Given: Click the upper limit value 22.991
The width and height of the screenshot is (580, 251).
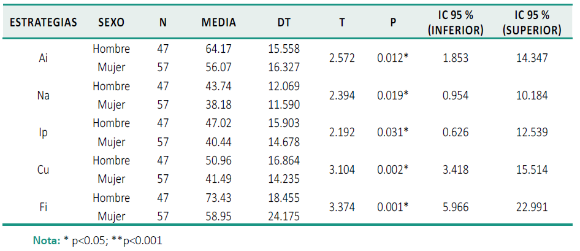Looking at the screenshot, I should 532,207.
